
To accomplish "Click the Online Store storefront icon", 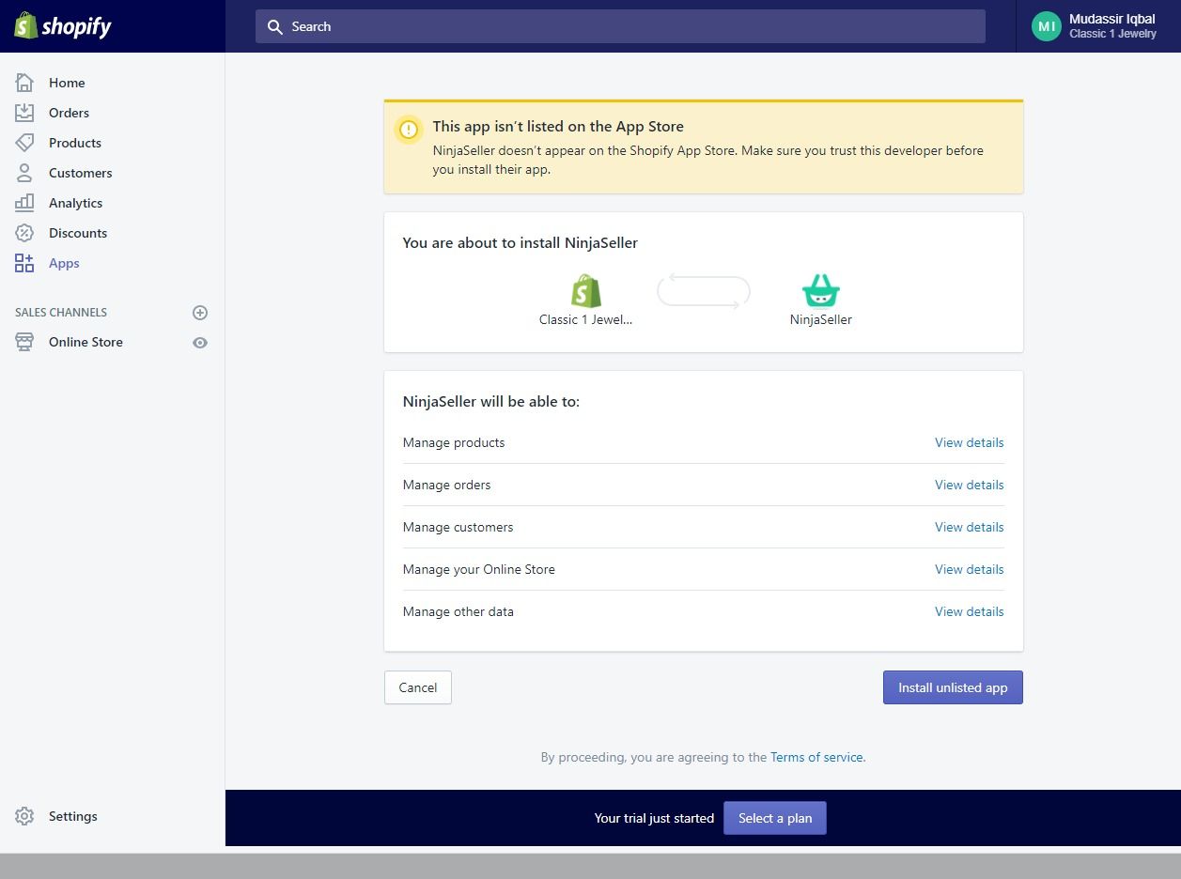I will 24,342.
